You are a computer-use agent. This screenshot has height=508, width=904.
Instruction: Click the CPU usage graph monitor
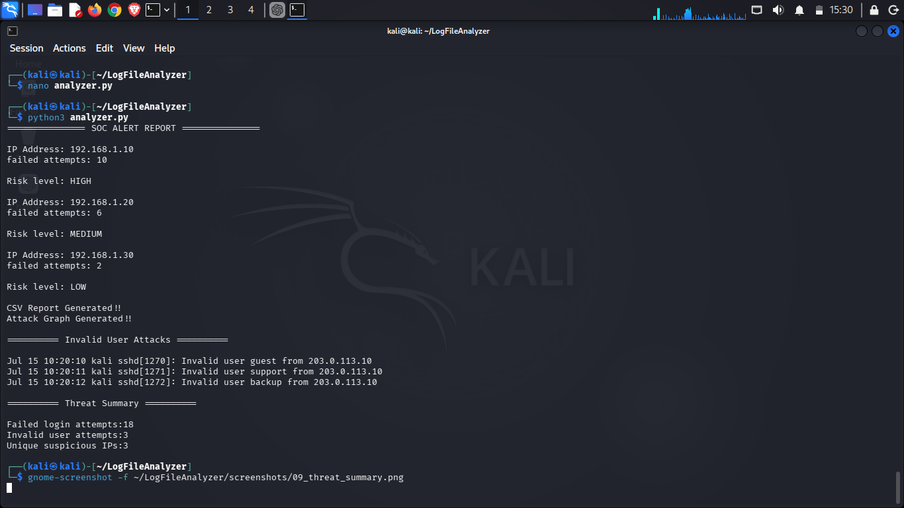tap(700, 12)
